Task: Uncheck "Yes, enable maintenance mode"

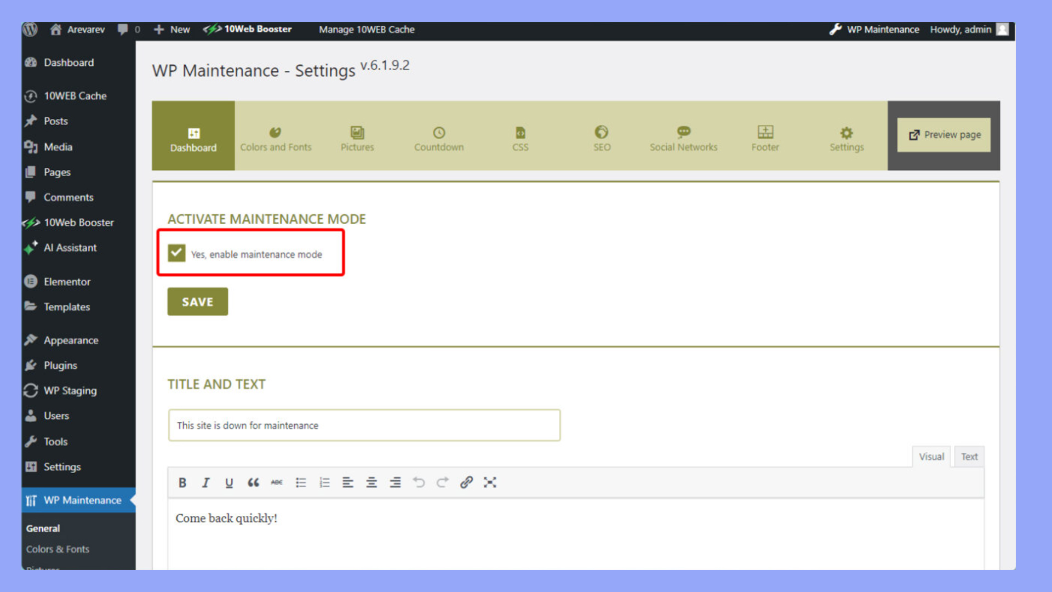Action: click(176, 253)
